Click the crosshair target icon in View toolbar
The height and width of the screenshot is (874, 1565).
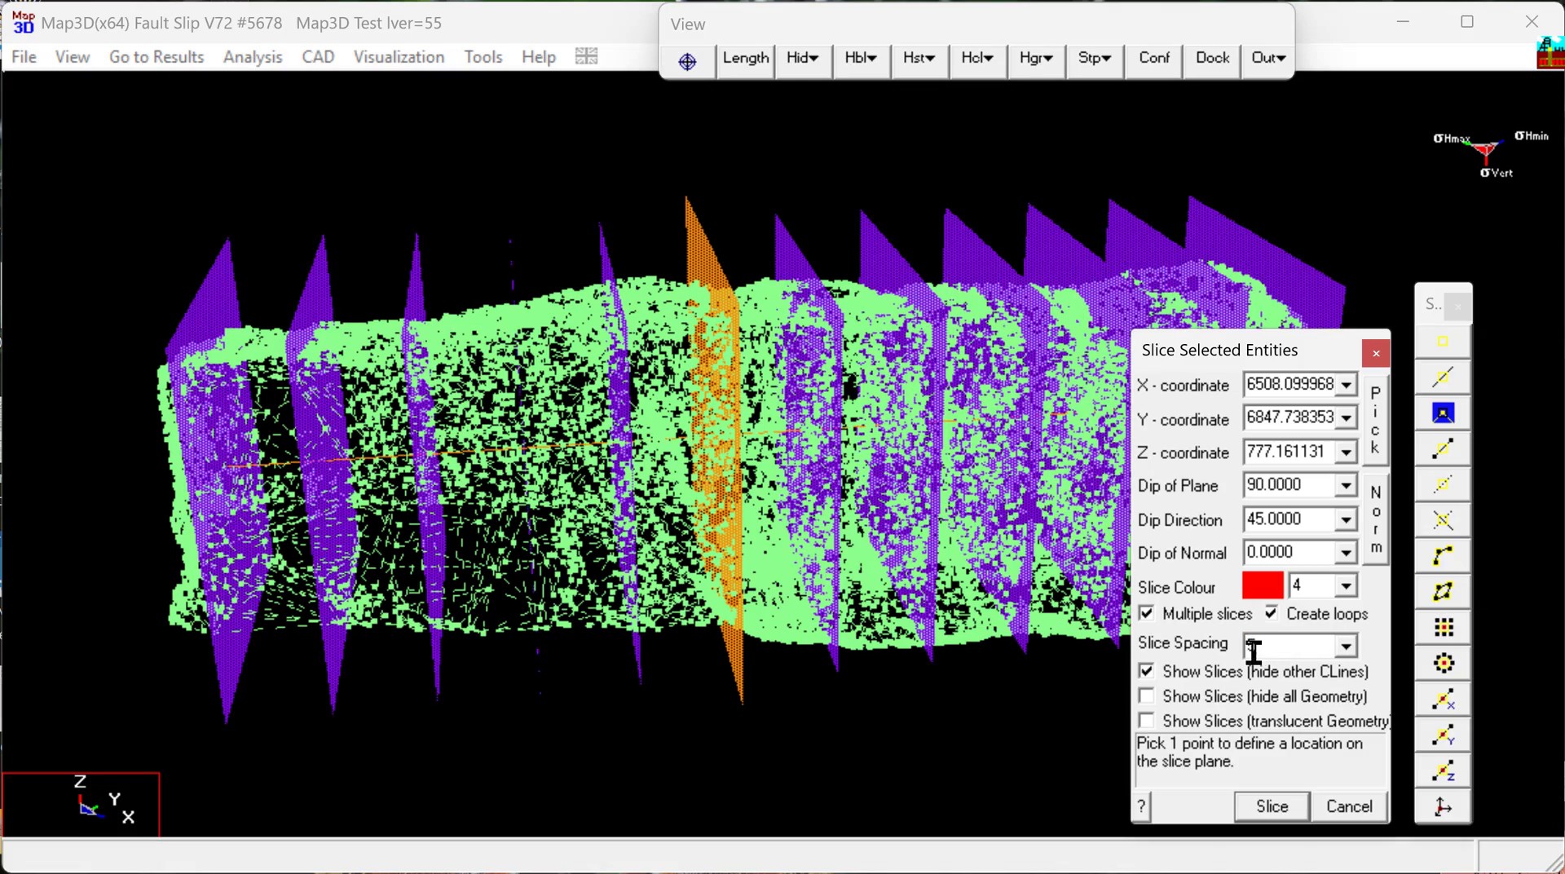coord(687,61)
